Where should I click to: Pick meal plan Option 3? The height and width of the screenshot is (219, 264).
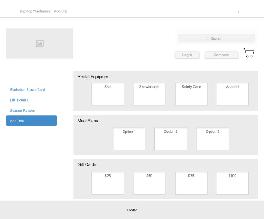click(x=212, y=139)
